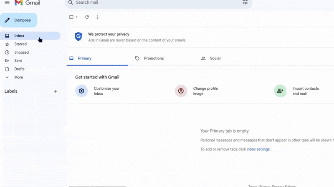
Task: Click 'Your Primary tab is empty.' text
Action: coord(225,131)
